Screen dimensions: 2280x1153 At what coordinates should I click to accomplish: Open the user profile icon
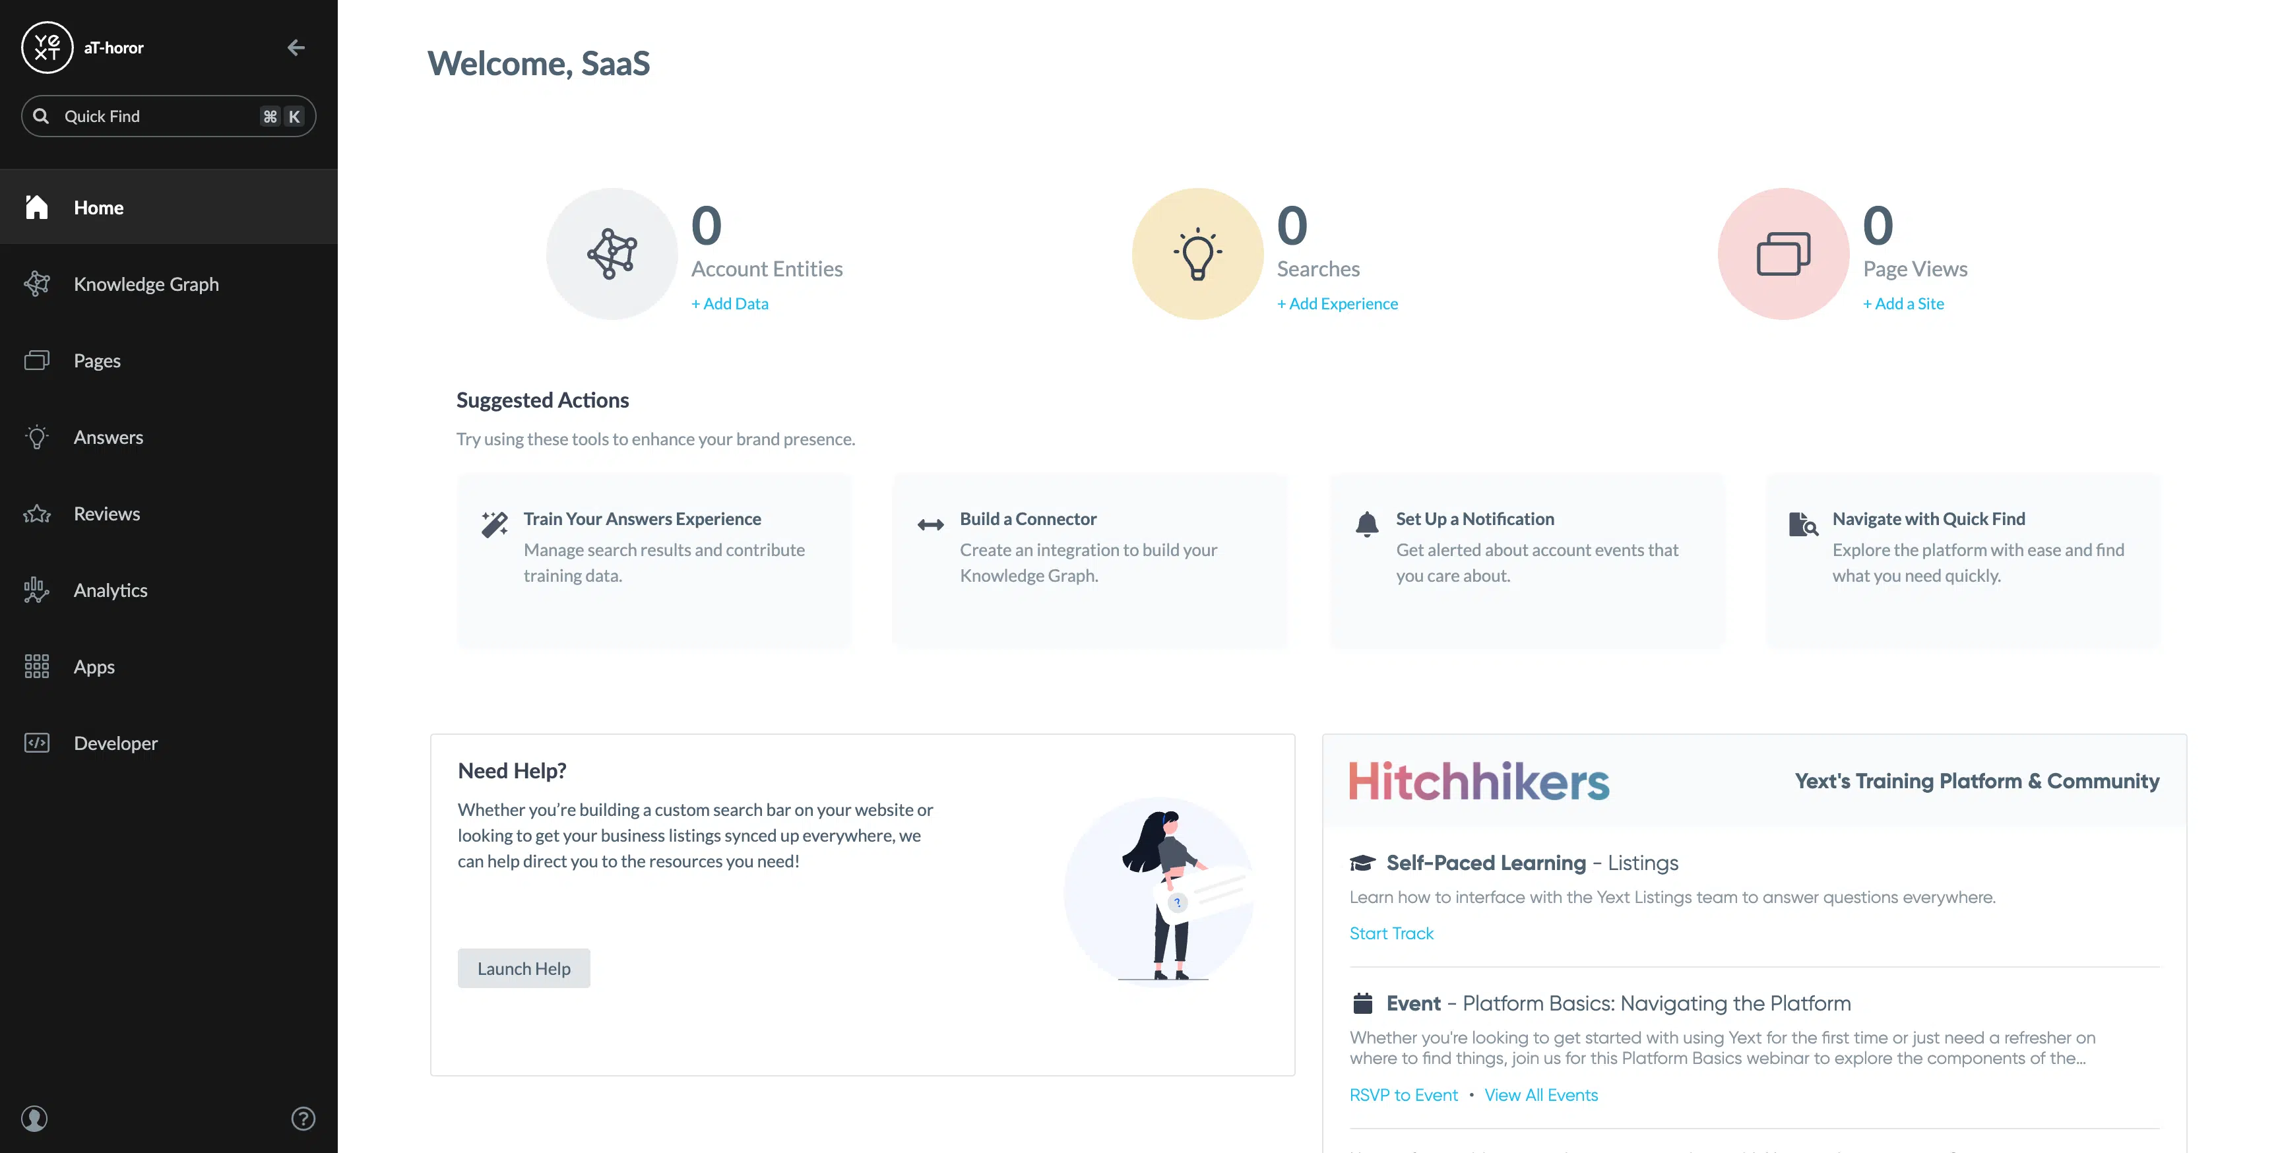click(x=34, y=1119)
